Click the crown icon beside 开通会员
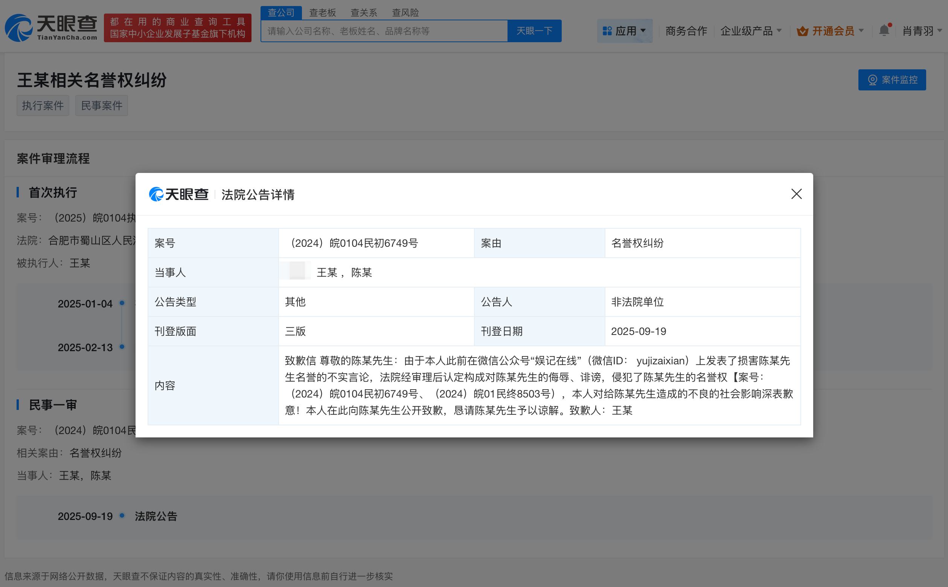Image resolution: width=948 pixels, height=587 pixels. coord(802,31)
